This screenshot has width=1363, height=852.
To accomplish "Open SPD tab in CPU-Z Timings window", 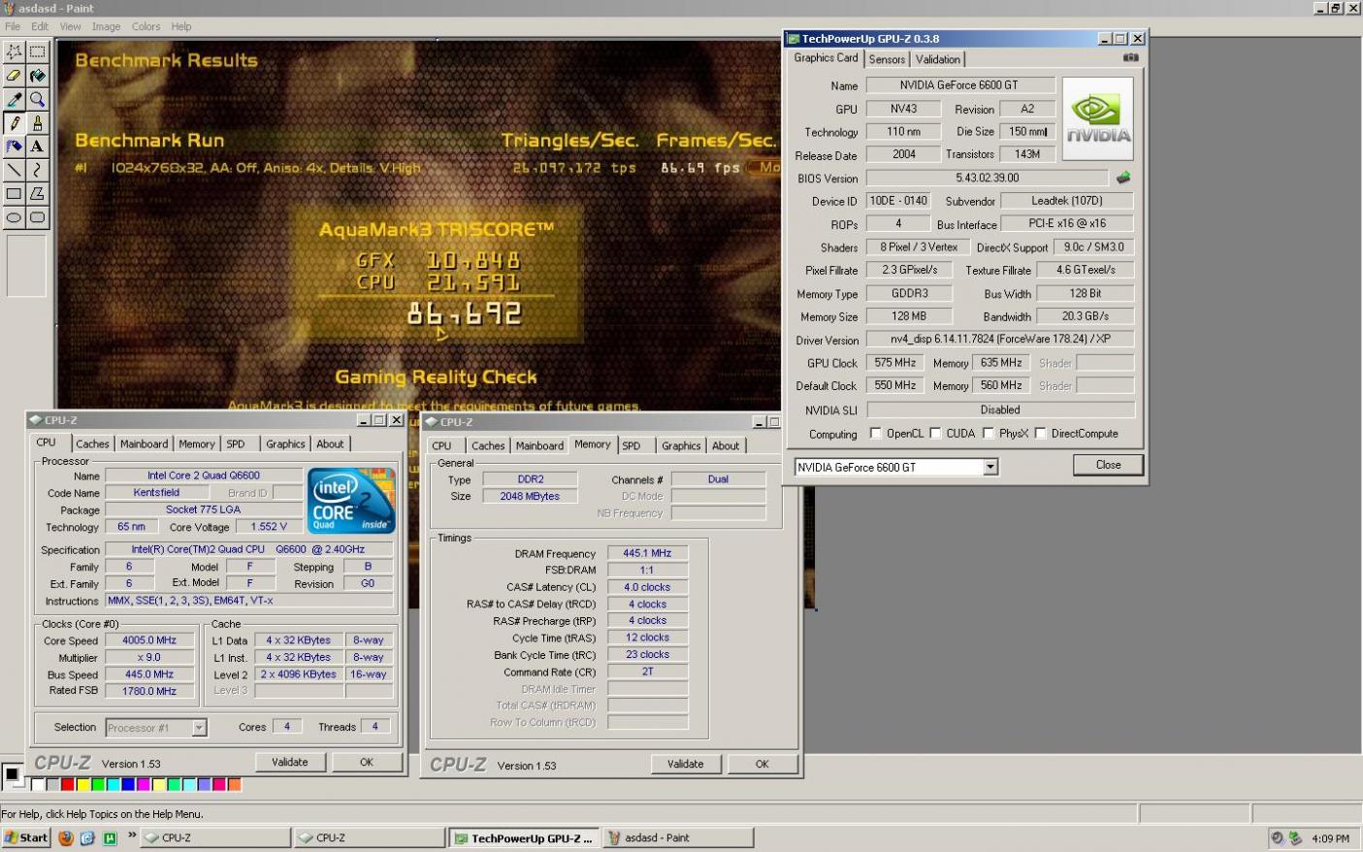I will 632,446.
